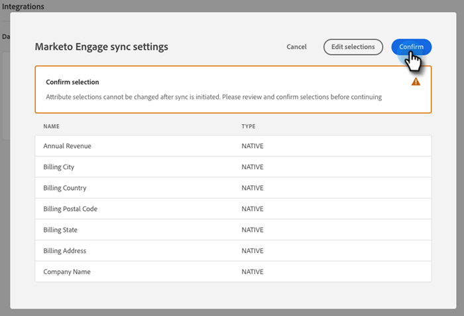Click the Confirm button
This screenshot has width=464, height=316.
pos(411,47)
